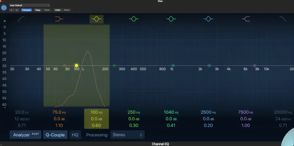Toggle the Q-Couple button
Screen dimensions: 294x146
point(55,135)
